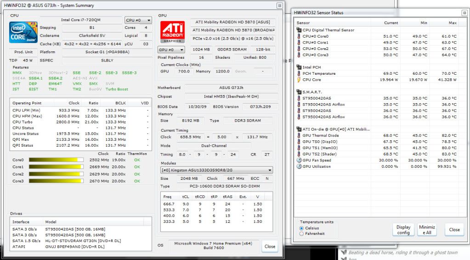Click the ATI On-die GPU group icon
470x260 pixels.
[299, 129]
